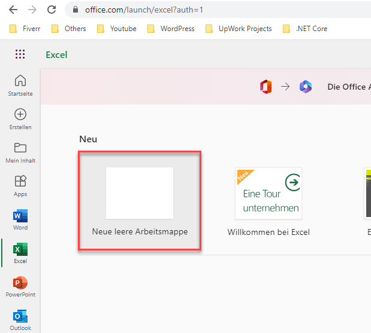Click the browser forward arrow

pyautogui.click(x=32, y=10)
